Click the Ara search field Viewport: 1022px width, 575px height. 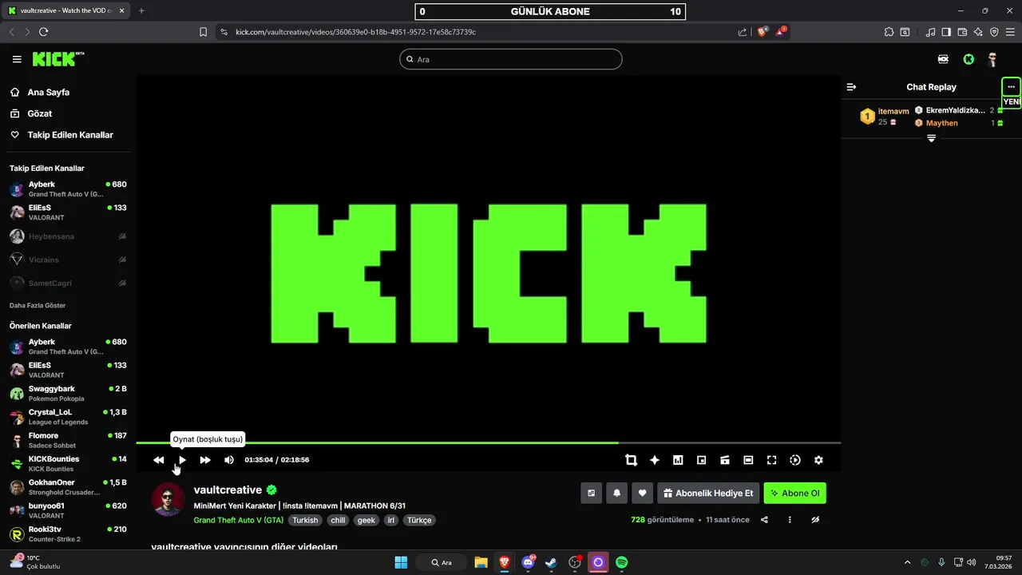pyautogui.click(x=511, y=59)
